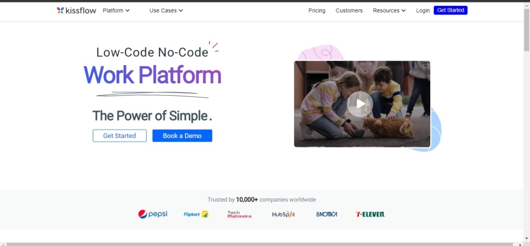Click the Tech Mahindra logo
Image resolution: width=530 pixels, height=246 pixels.
(239, 214)
